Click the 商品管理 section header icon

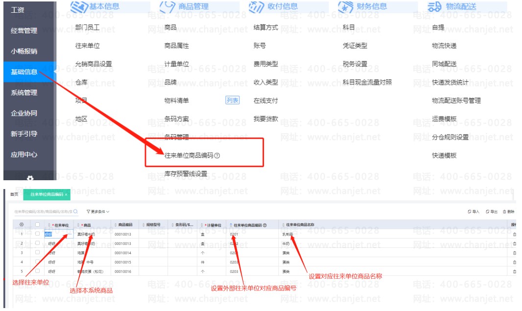(167, 7)
